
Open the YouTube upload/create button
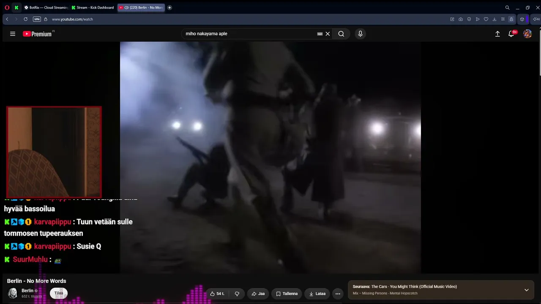(497, 34)
